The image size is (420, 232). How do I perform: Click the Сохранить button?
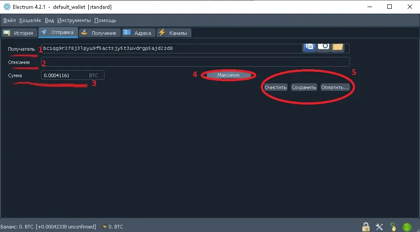click(304, 87)
